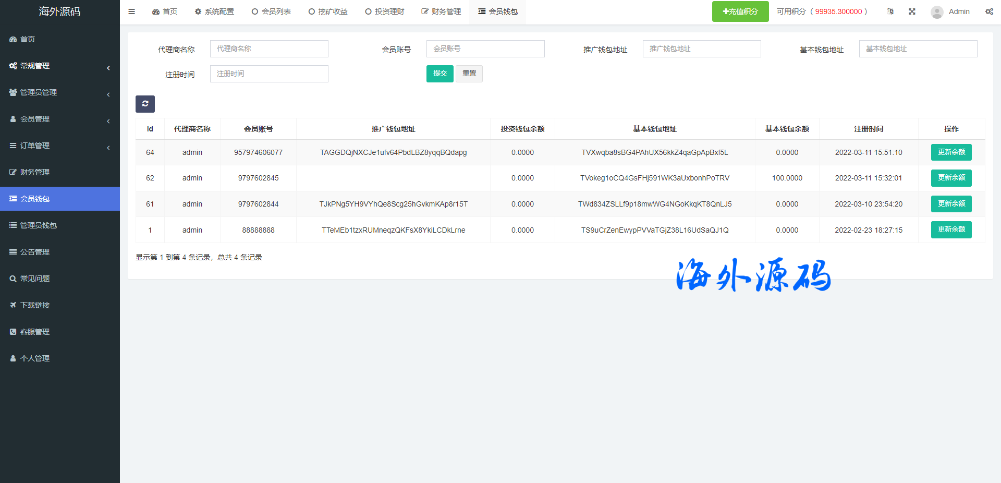Screen dimensions: 1001x483
Task: Click the hamburger sidebar toggle icon
Action: tap(131, 11)
